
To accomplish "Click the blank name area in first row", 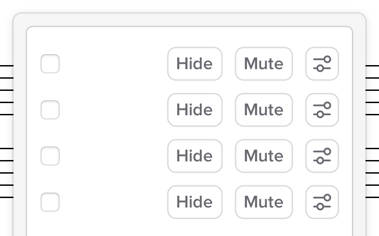I will coord(113,64).
